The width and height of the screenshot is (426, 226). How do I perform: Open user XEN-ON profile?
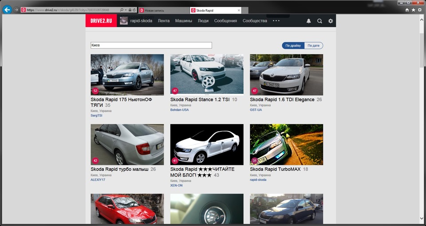(x=176, y=185)
